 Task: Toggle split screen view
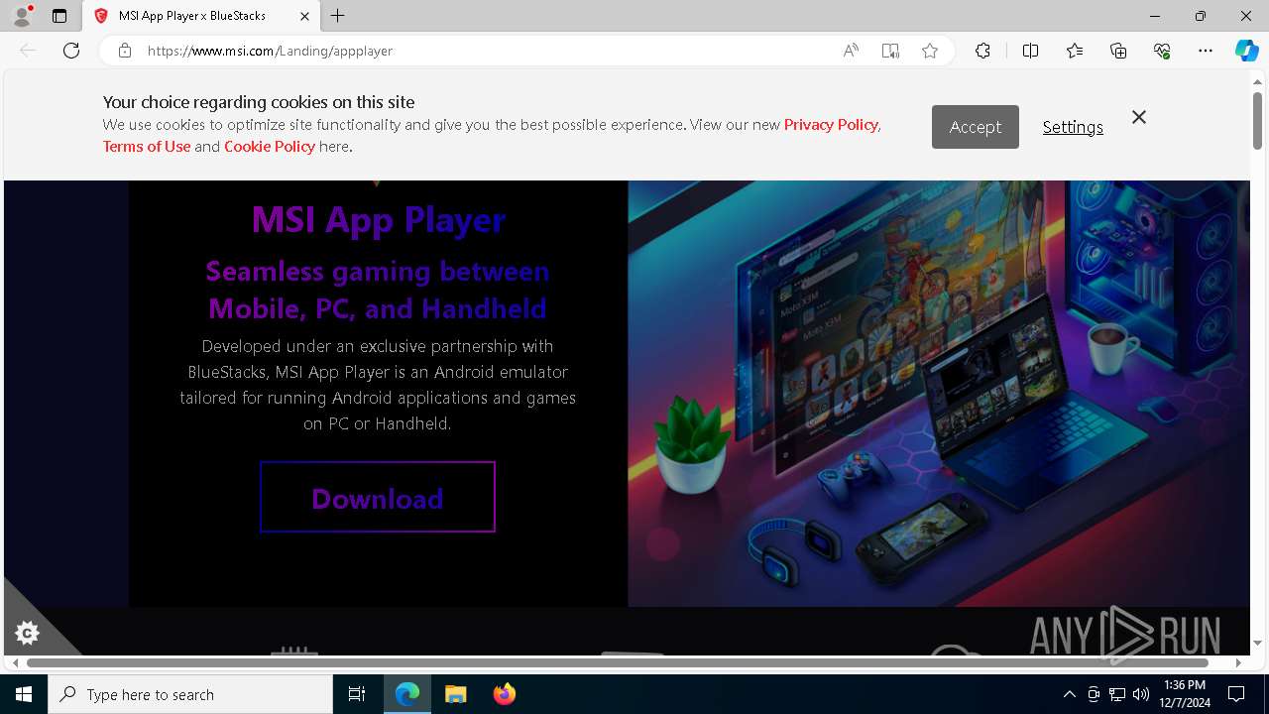(x=1030, y=51)
